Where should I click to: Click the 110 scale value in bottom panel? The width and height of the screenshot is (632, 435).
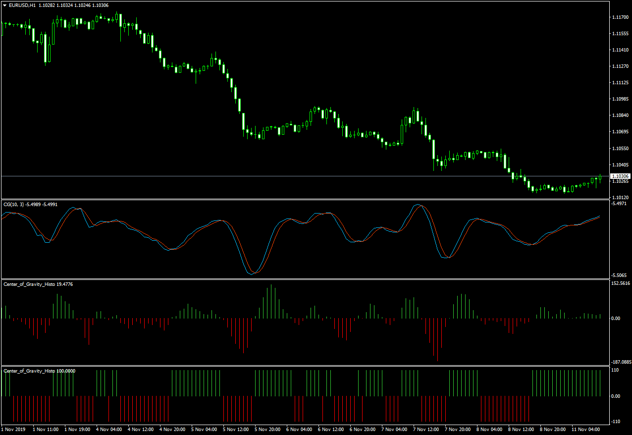point(616,370)
